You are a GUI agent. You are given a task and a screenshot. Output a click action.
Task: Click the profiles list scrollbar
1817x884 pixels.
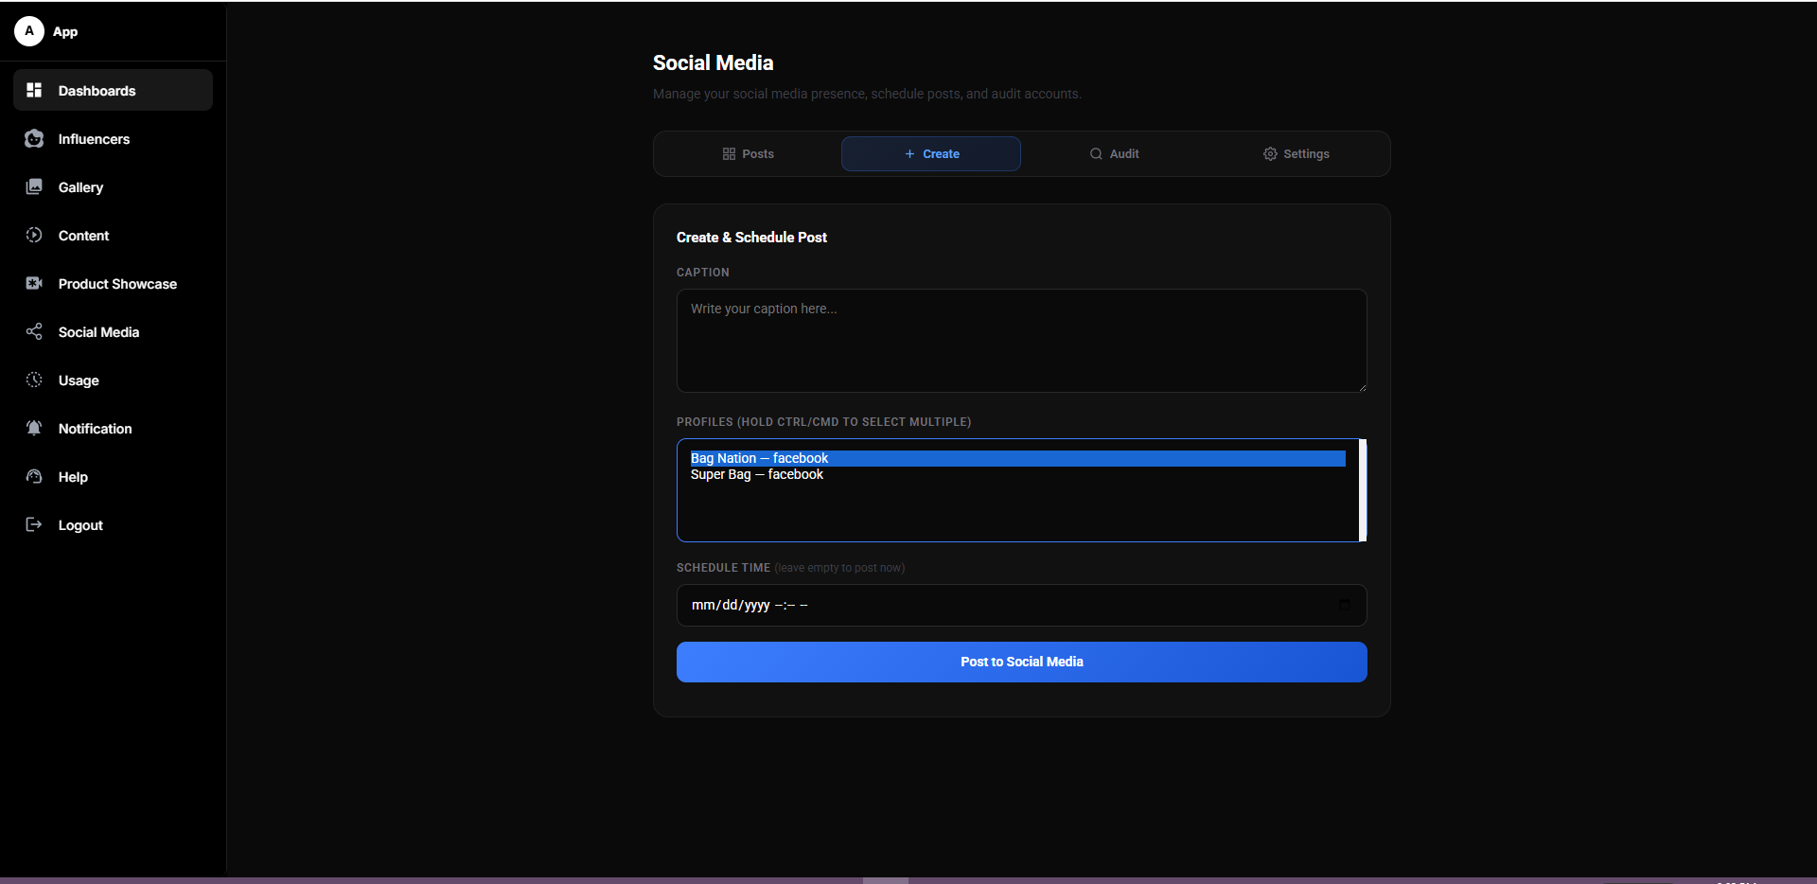(1363, 490)
